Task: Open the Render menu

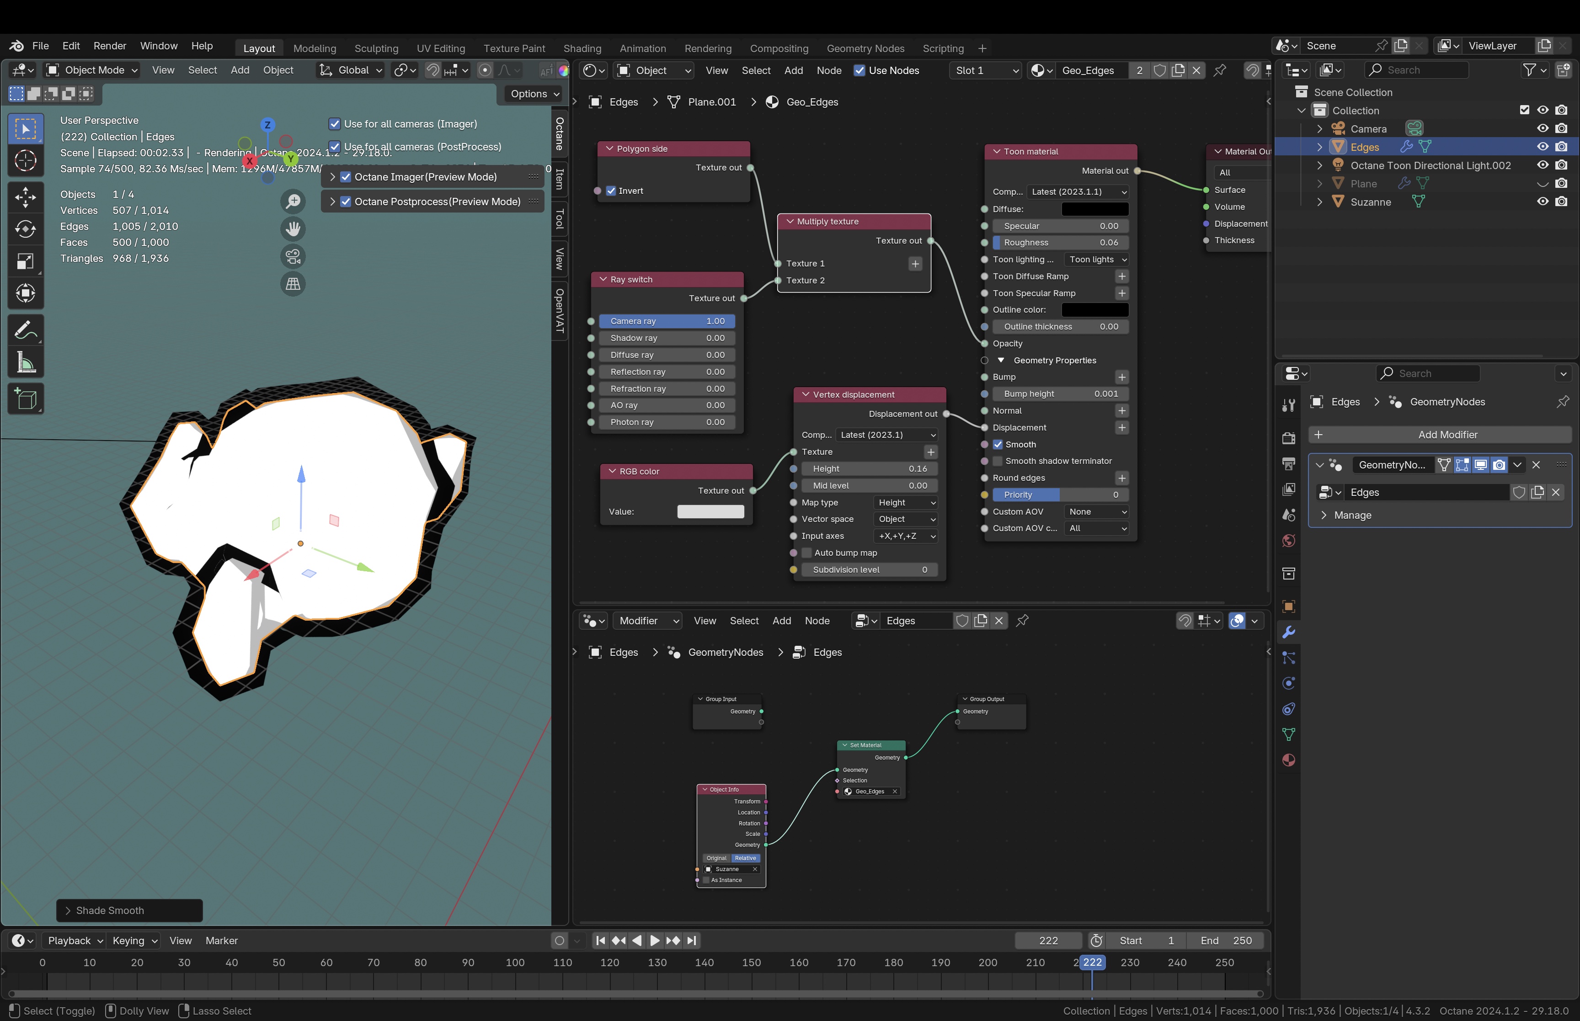Action: tap(109, 46)
